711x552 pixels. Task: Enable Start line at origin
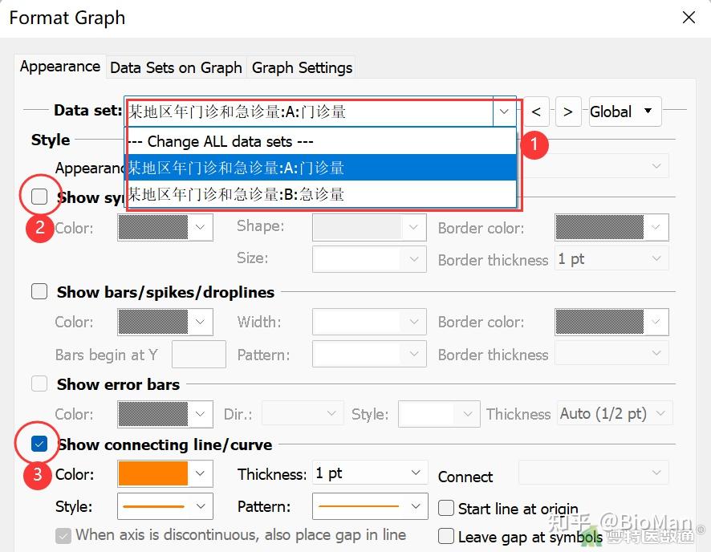[x=447, y=509]
